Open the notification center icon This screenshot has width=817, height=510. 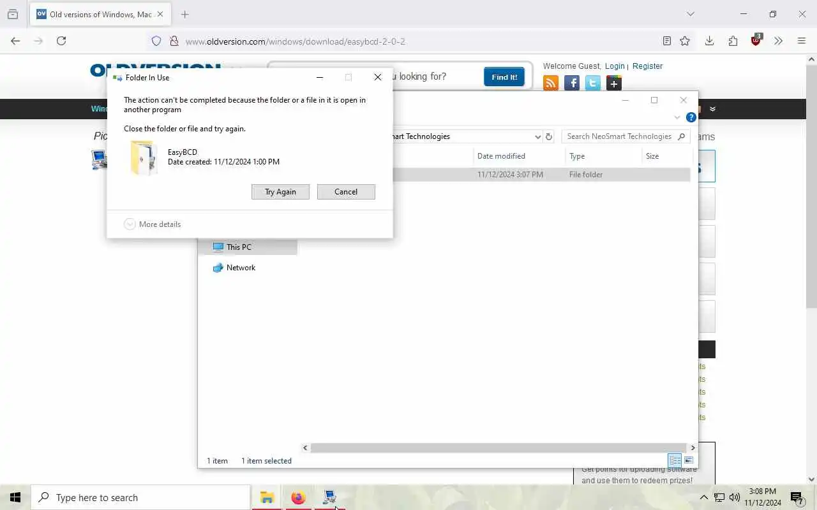797,498
